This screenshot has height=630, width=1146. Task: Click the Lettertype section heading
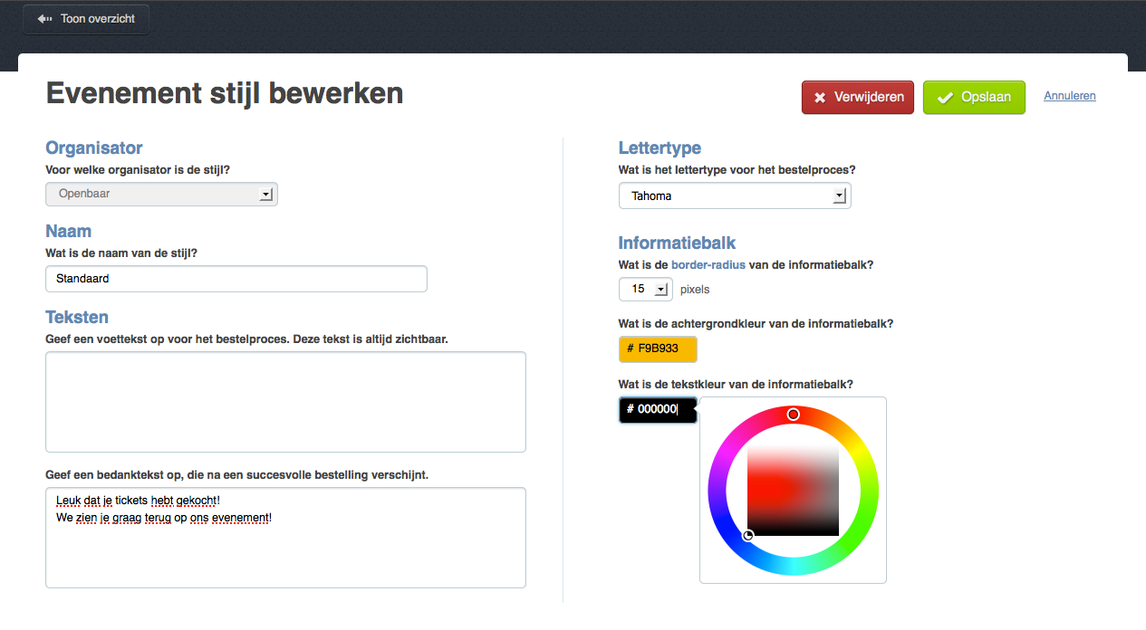tap(660, 148)
